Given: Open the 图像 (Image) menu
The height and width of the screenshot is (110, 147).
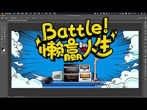Looking at the screenshot, I should pos(22,13).
